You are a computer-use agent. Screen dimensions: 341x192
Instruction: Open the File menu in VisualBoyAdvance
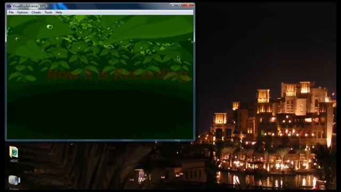(11, 12)
